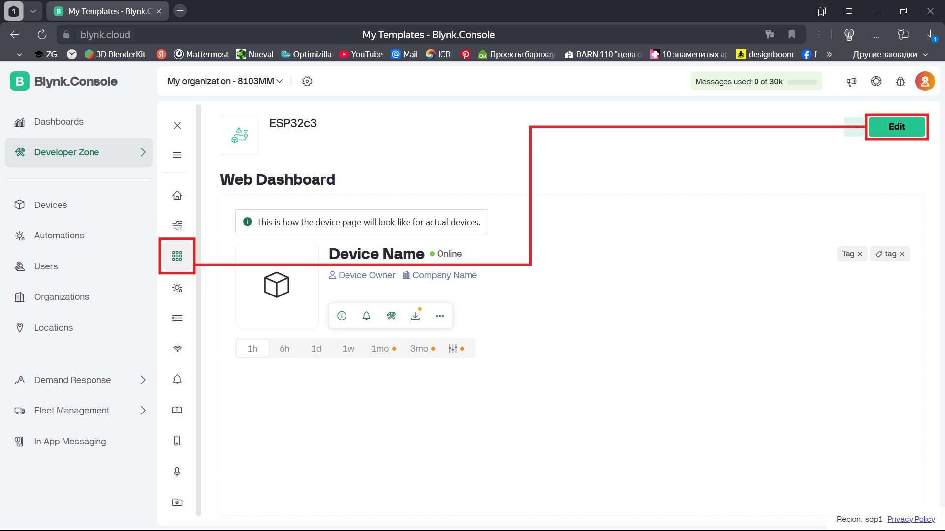Expand the bookmarks overflow chevrons
Viewport: 945px width, 531px height.
coord(829,54)
